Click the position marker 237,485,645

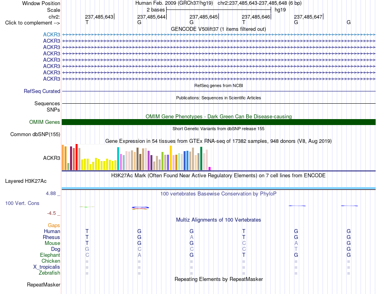[203, 17]
